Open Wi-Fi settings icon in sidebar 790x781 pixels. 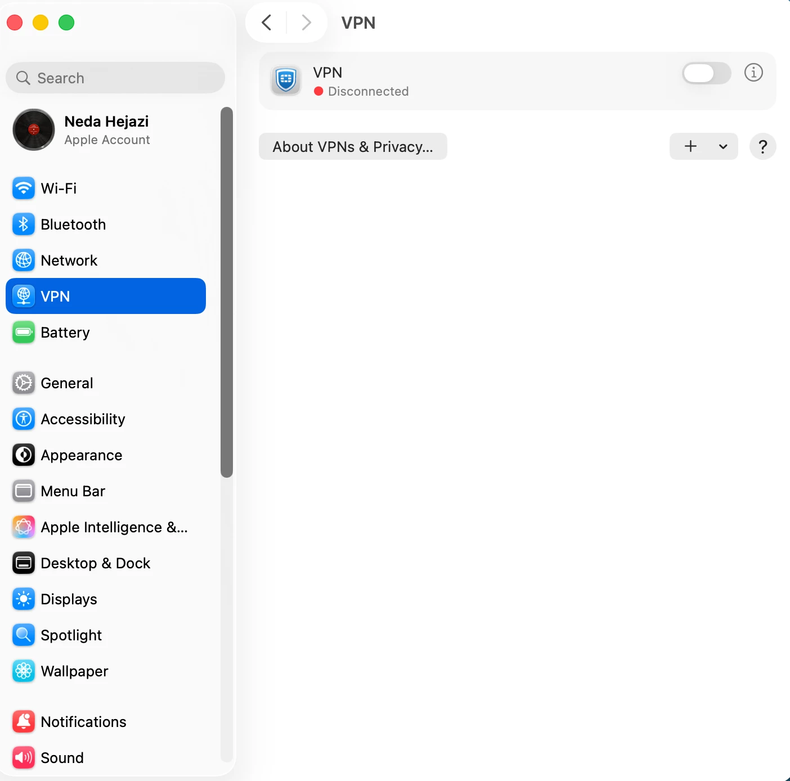(x=24, y=188)
